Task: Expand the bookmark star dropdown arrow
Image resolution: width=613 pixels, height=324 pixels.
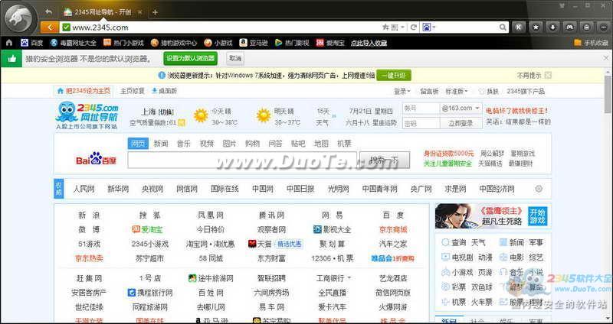Action: (x=403, y=28)
